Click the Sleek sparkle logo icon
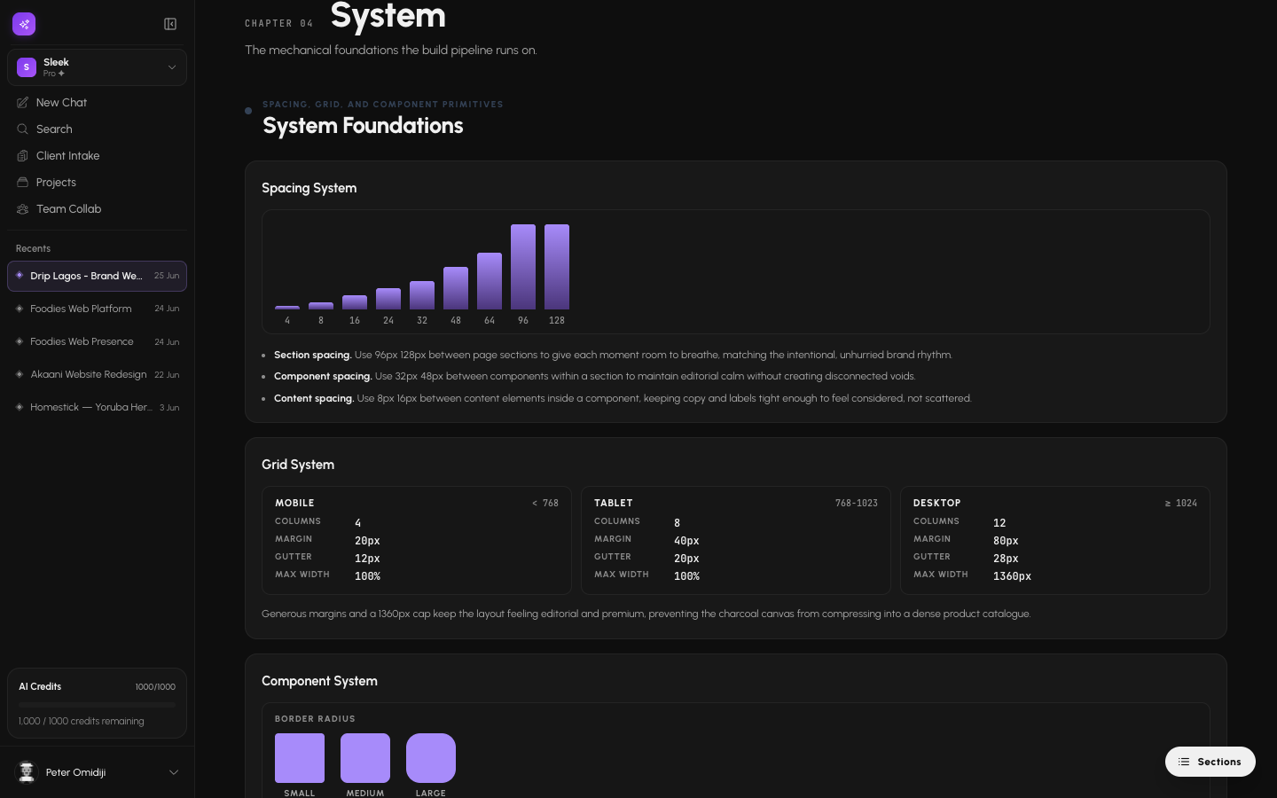The image size is (1277, 798). pyautogui.click(x=24, y=24)
